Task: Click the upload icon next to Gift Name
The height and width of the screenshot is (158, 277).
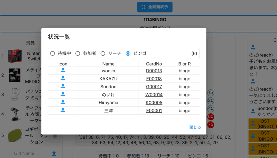Action: (x=54, y=153)
